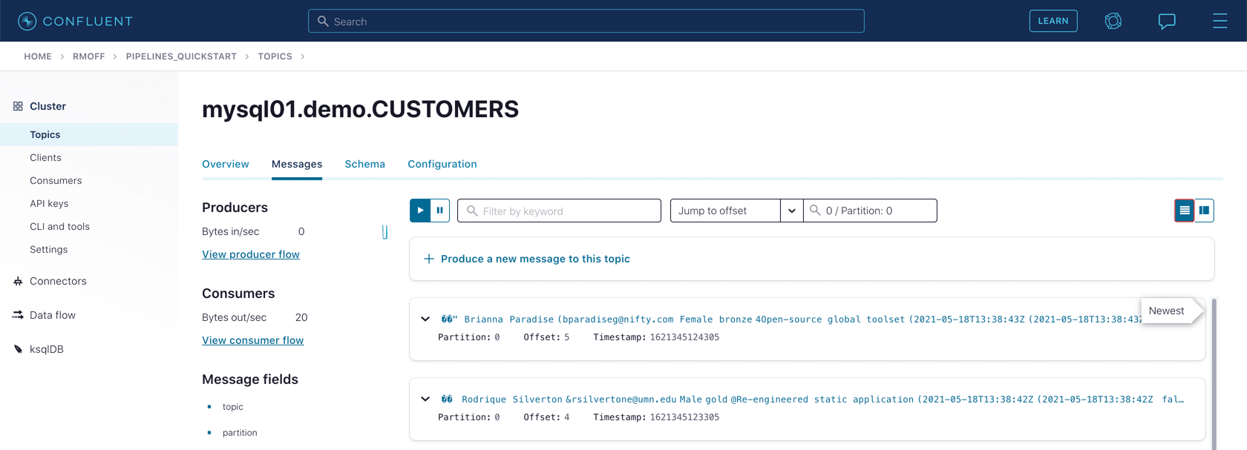This screenshot has height=450, width=1247.
Task: Open the support lifebuoy icon
Action: pyautogui.click(x=1113, y=21)
